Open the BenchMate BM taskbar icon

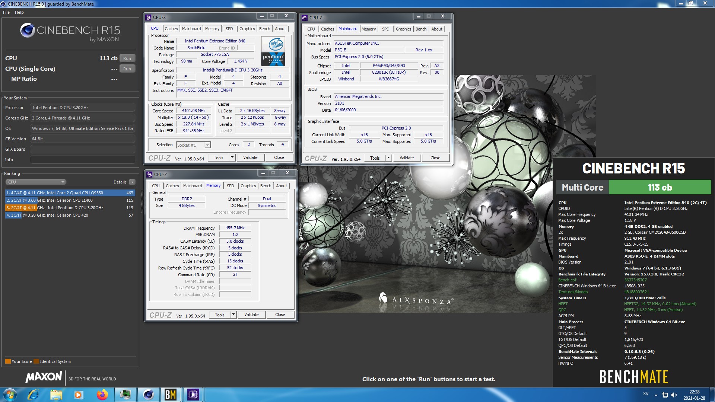tap(171, 395)
